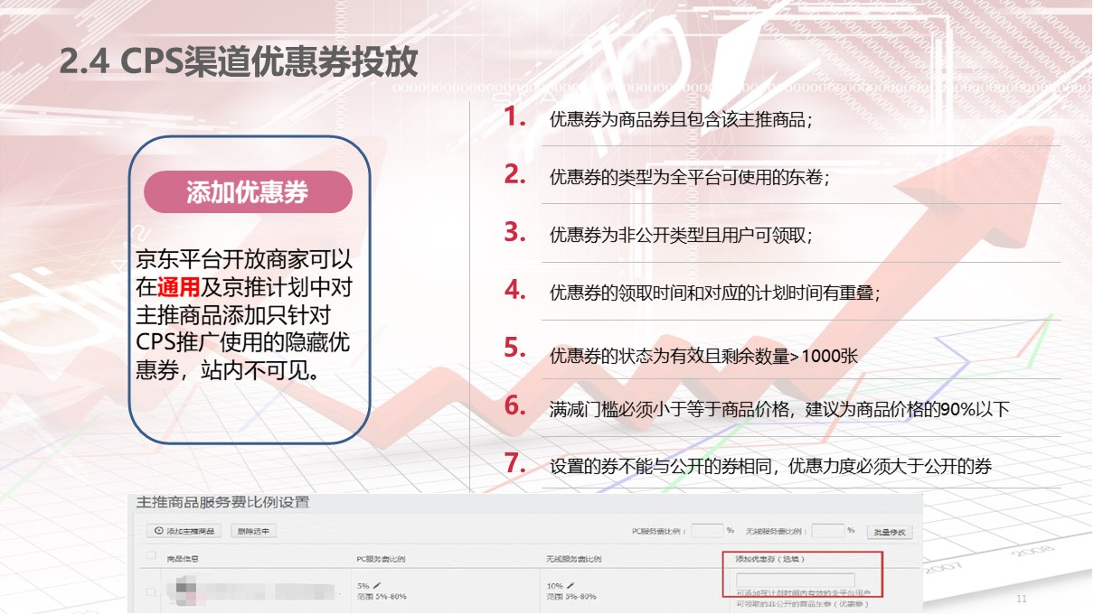Click the 范围 5%-80% text under 10%
1094x614 pixels.
(x=571, y=597)
